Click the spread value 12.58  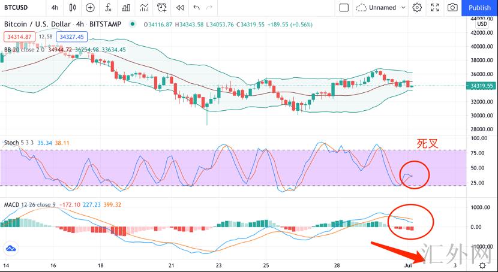pyautogui.click(x=46, y=37)
